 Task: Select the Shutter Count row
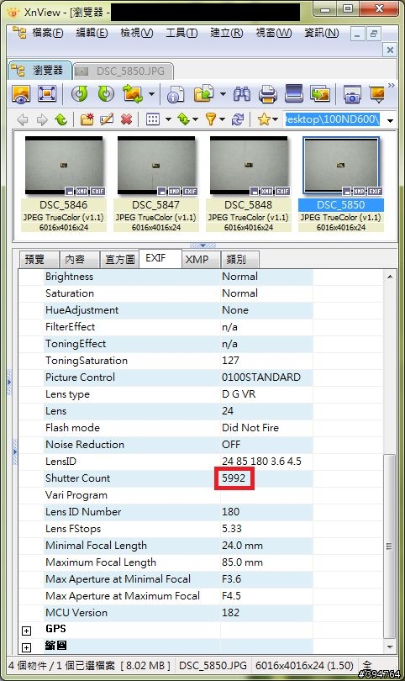pyautogui.click(x=178, y=478)
